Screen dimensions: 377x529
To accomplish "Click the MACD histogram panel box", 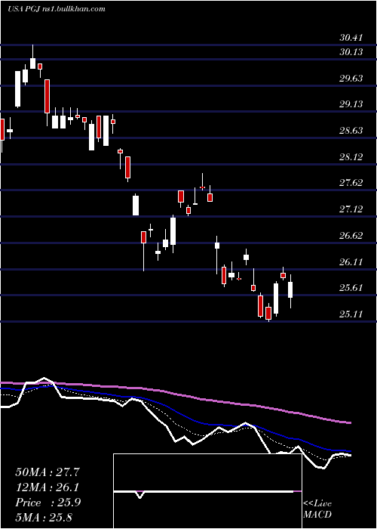I will [207, 491].
